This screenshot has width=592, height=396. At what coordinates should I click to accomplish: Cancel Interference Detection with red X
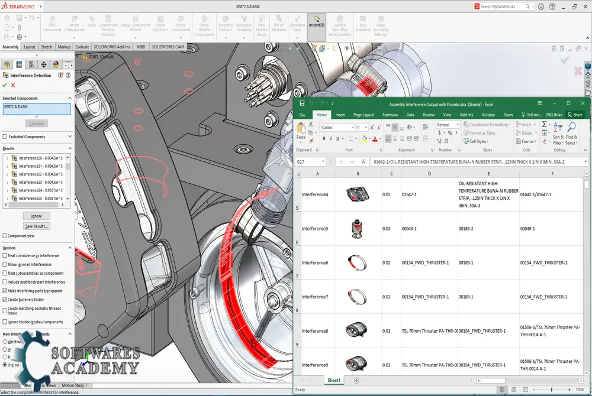coord(13,85)
